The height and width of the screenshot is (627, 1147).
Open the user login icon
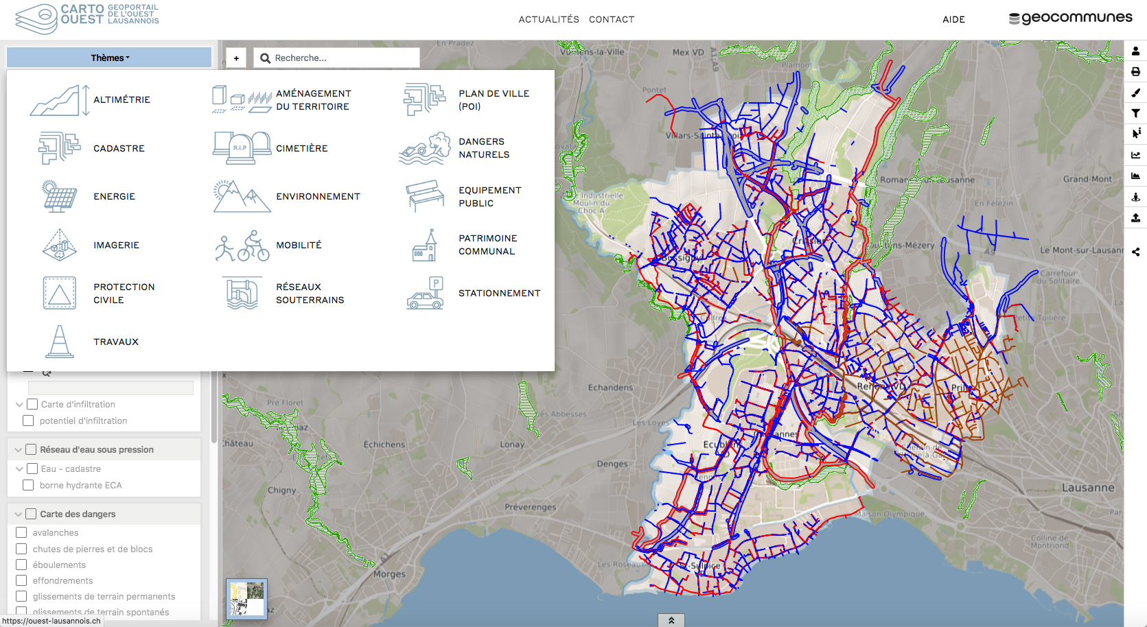(x=1135, y=51)
